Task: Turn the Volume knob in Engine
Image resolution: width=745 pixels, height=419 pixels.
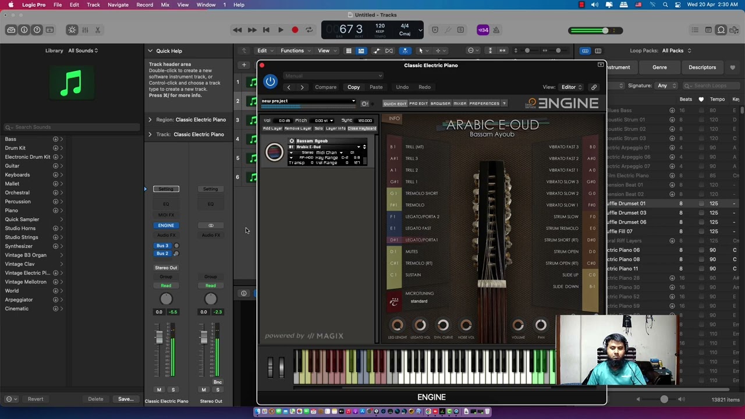Action: click(518, 325)
